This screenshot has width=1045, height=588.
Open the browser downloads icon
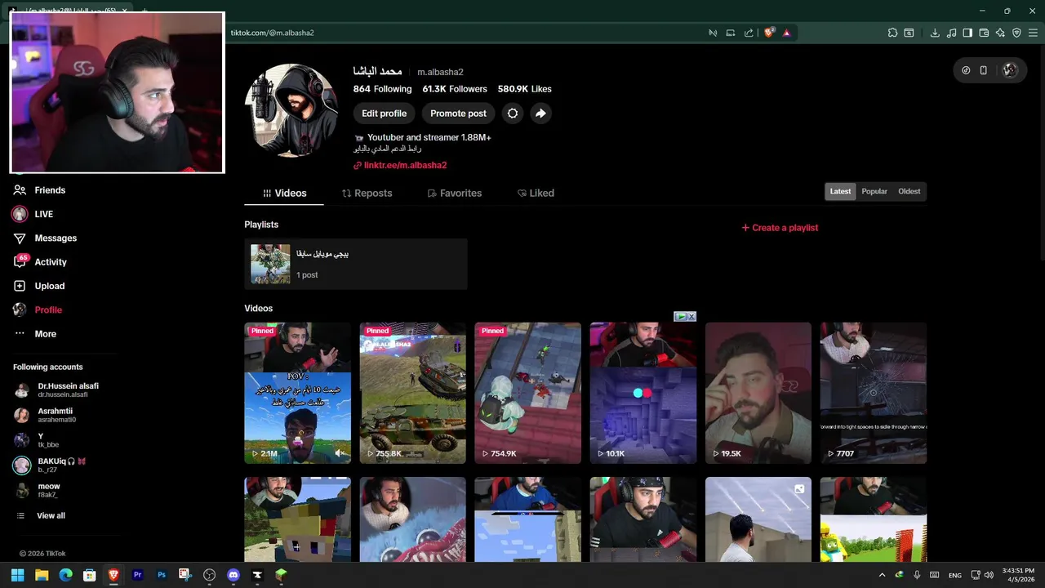tap(935, 33)
